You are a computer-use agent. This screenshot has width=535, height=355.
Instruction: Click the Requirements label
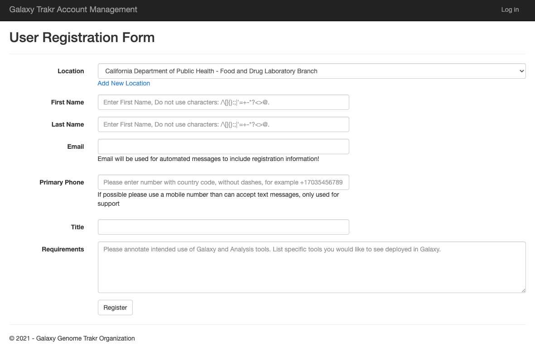pyautogui.click(x=63, y=249)
